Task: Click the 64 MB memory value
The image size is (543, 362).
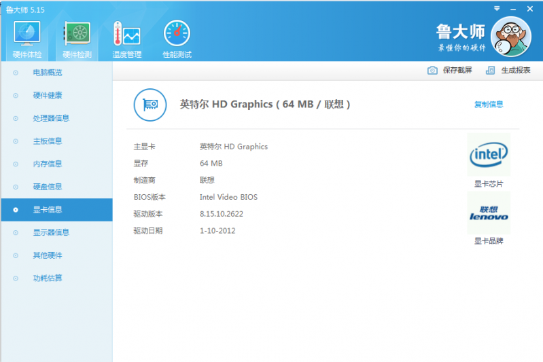Action: 211,164
